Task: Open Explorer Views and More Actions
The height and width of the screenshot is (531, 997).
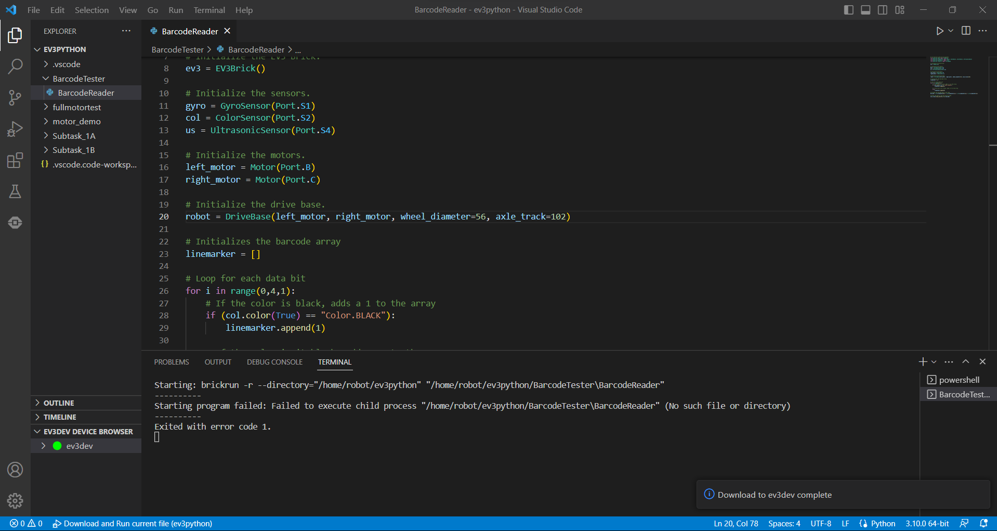Action: 126,31
